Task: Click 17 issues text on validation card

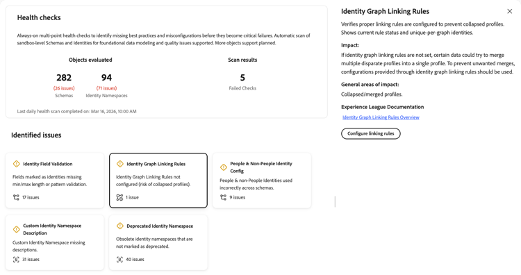Action: coord(31,197)
